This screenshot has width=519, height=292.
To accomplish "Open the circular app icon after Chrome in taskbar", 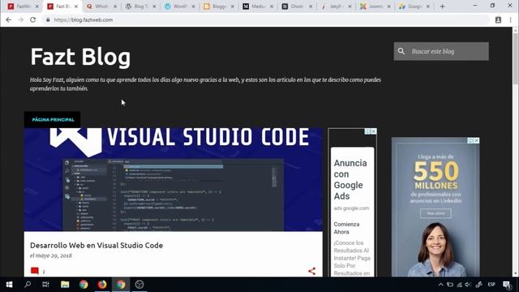I will [139, 285].
